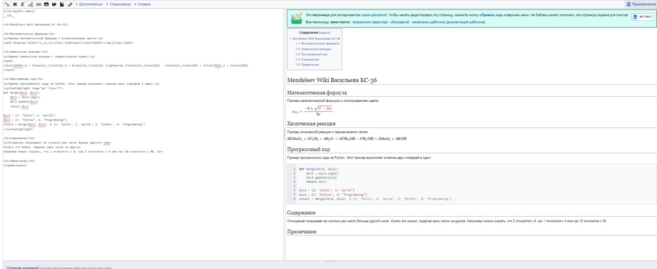Image resolution: width=657 pixels, height=269 pixels.
Task: Expand the Справка toolbar section
Action: (143, 4)
